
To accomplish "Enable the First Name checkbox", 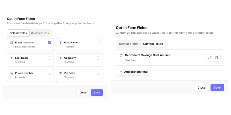I will point(98,43).
